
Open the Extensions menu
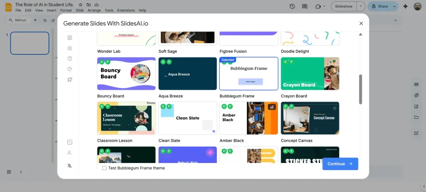[x=126, y=10]
